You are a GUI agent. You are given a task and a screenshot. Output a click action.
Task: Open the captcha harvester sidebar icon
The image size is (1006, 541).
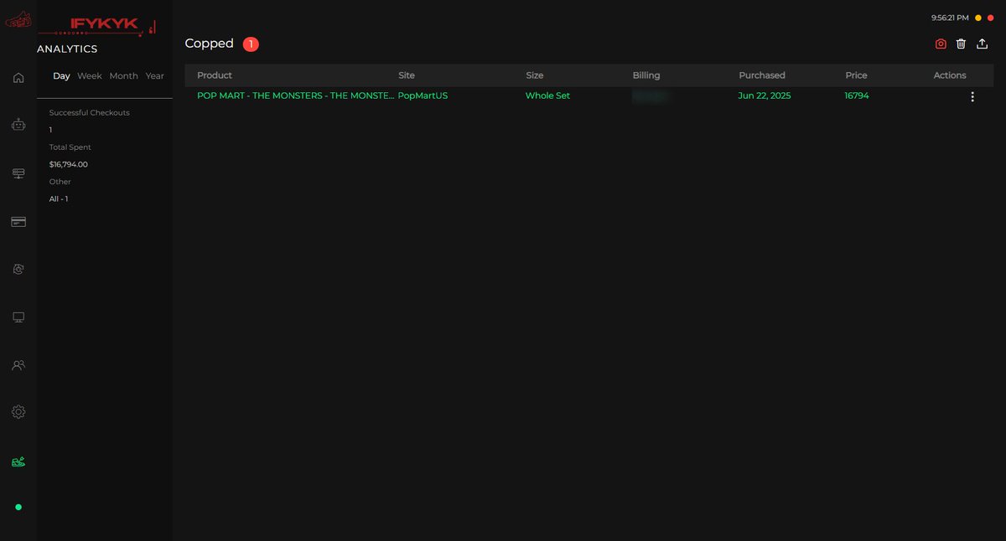click(18, 270)
